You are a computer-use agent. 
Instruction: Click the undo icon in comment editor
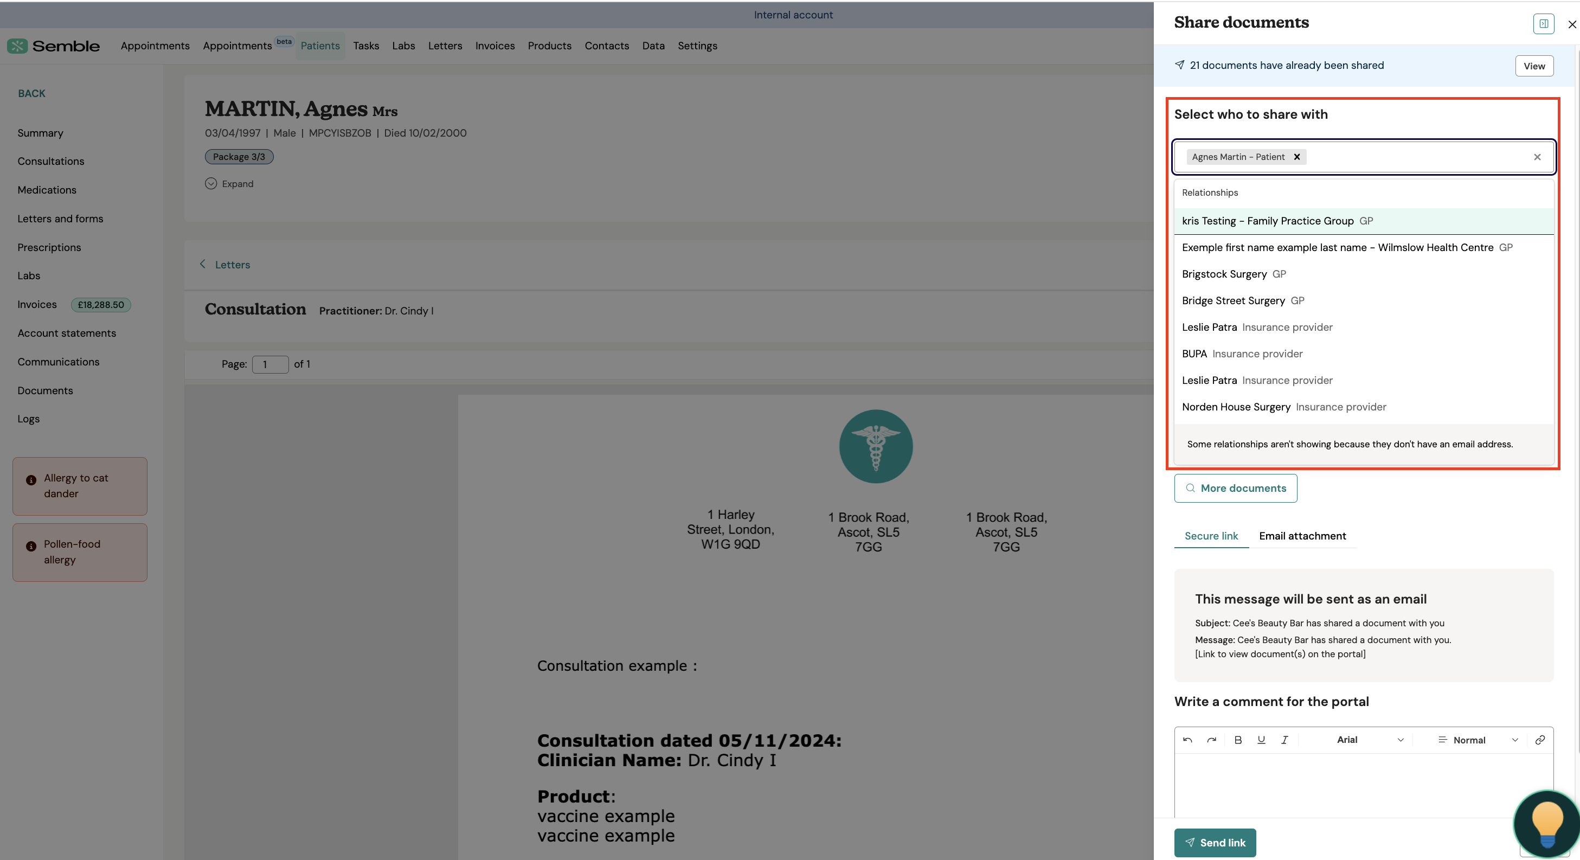(x=1187, y=740)
